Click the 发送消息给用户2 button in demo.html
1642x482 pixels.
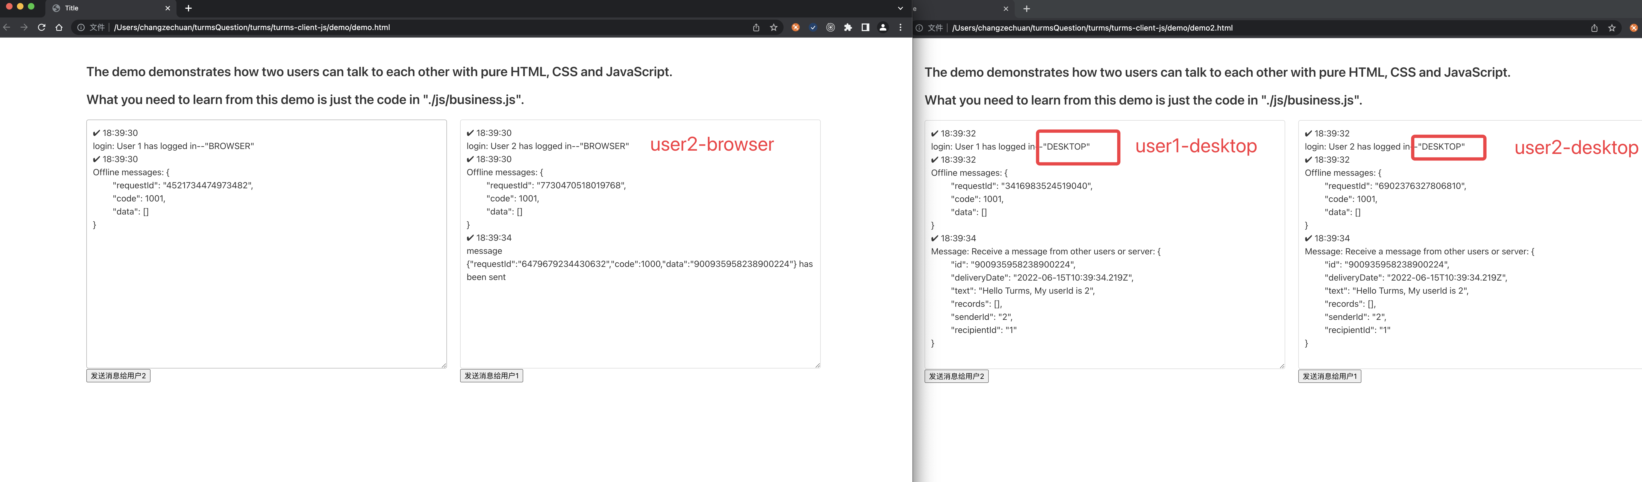pos(118,376)
